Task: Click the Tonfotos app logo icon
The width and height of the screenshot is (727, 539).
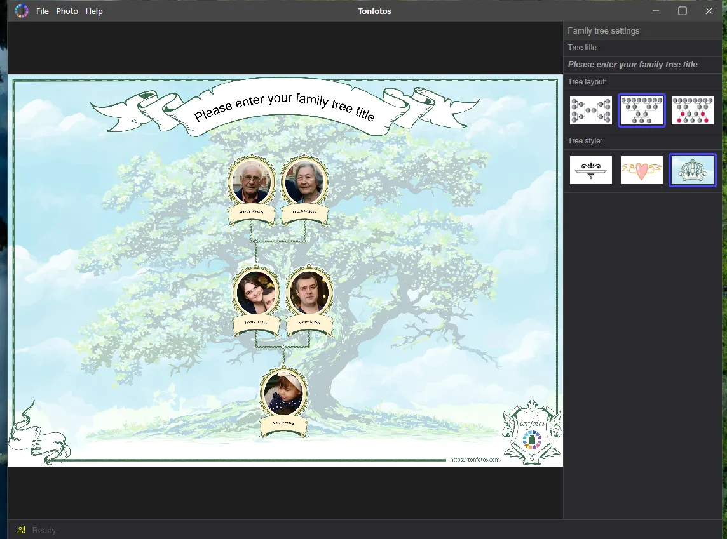Action: click(22, 11)
